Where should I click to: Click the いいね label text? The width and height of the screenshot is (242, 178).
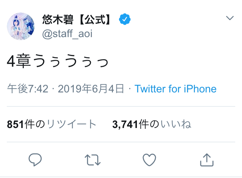(x=176, y=124)
